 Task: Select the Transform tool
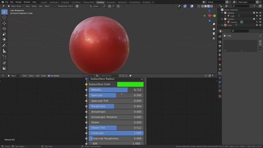tap(5, 39)
